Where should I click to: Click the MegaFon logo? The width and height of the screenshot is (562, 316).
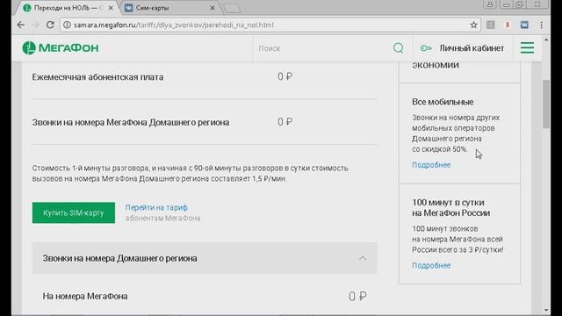coord(61,48)
